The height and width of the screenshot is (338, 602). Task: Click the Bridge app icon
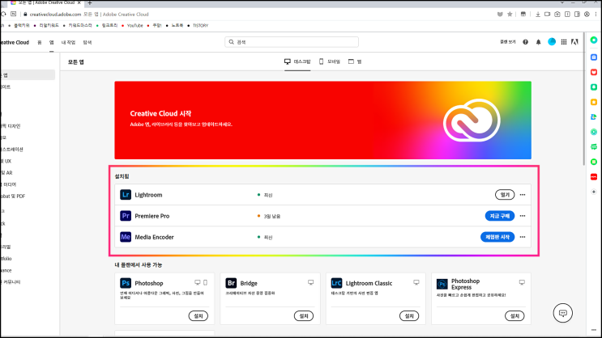pos(231,283)
